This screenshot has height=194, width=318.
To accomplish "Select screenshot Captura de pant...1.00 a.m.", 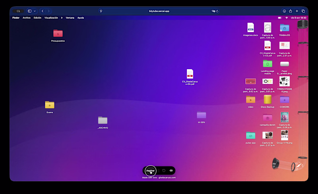I will 268,27.
